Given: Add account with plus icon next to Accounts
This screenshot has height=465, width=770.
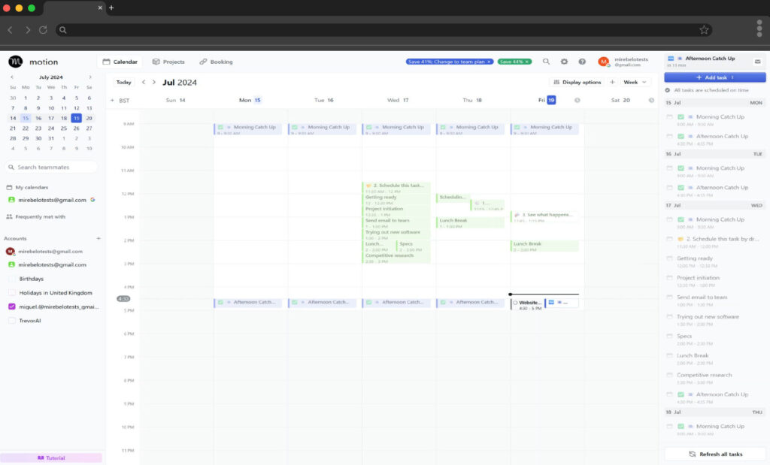Looking at the screenshot, I should click(x=99, y=238).
